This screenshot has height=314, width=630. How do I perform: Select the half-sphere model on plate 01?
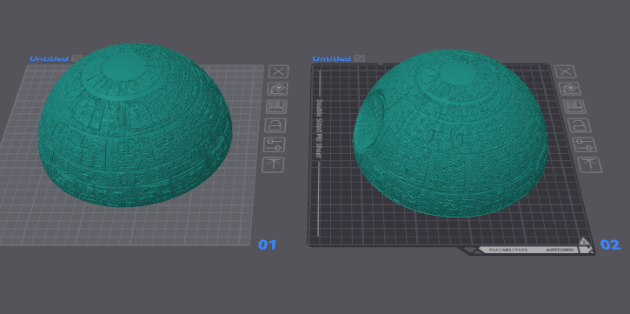coord(135,125)
